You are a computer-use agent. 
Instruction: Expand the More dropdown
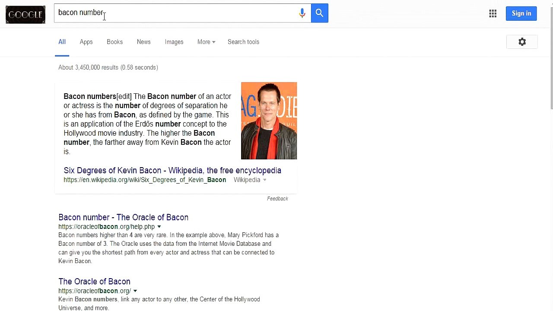(x=206, y=42)
